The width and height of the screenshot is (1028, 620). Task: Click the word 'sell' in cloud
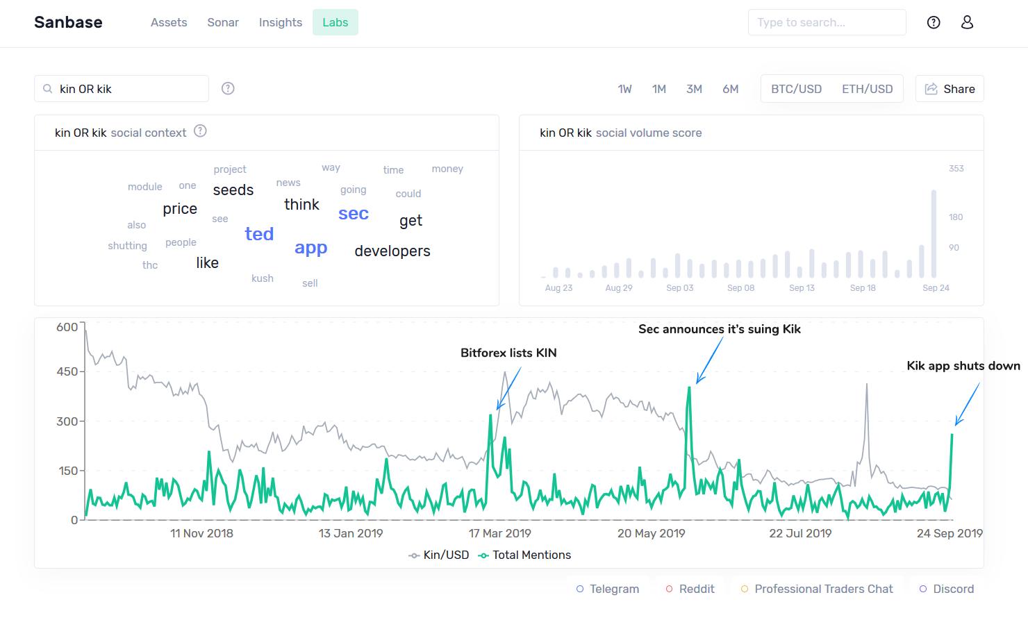(310, 283)
